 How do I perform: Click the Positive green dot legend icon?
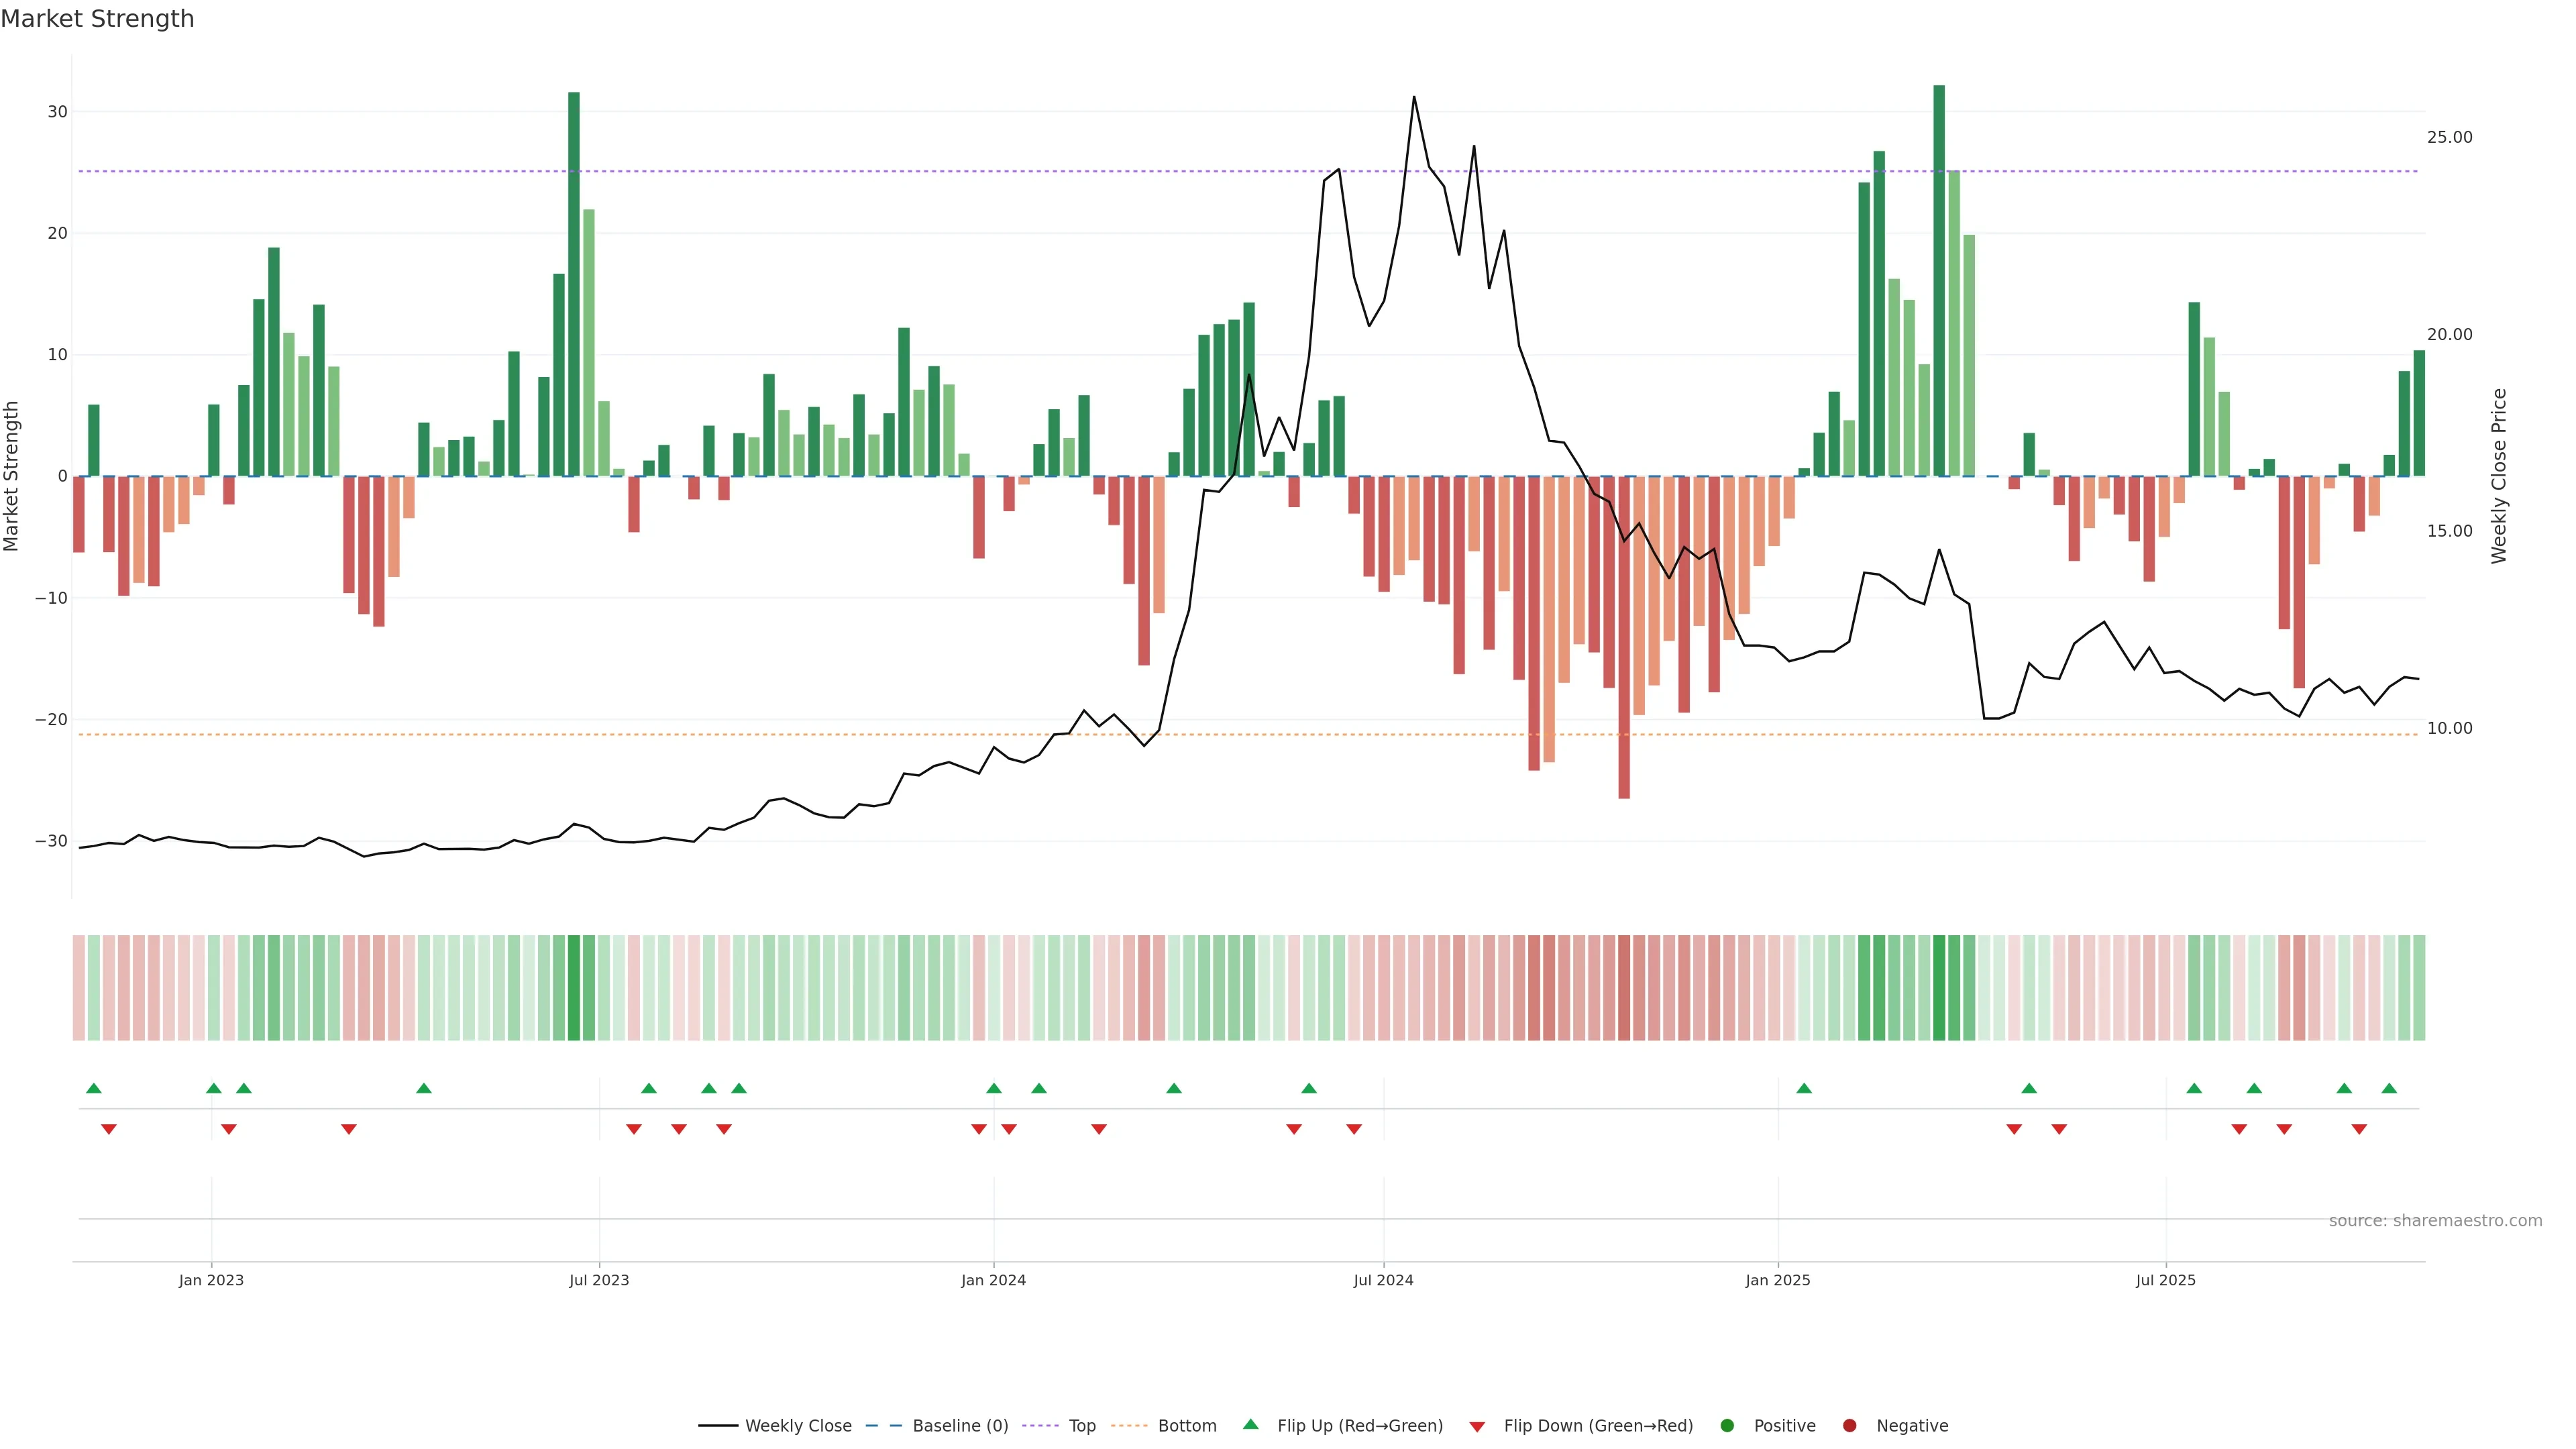point(1727,1426)
